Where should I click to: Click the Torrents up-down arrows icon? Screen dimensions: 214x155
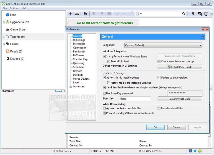[x=8, y=36]
